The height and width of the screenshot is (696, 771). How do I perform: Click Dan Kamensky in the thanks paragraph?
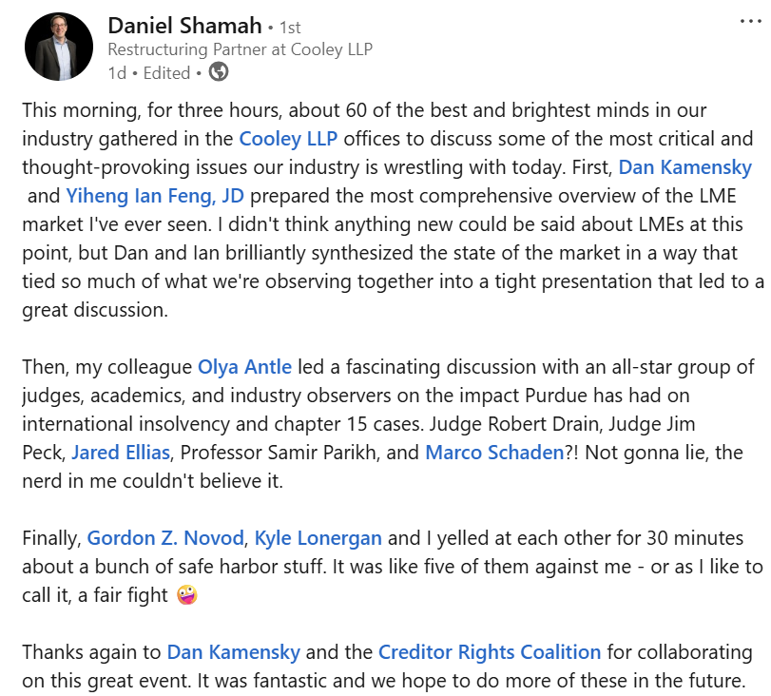click(x=234, y=652)
